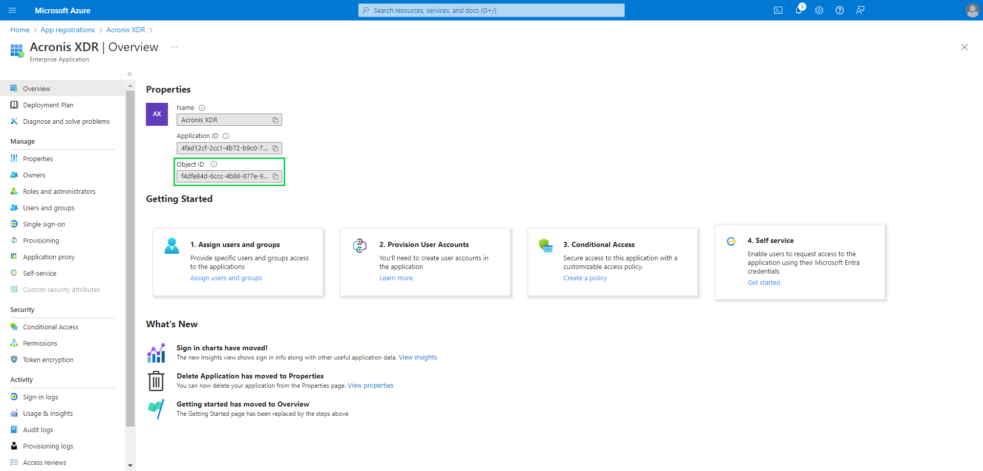Screen dimensions: 983x471
Task: Open Token encryption in the sidebar
Action: click(48, 360)
